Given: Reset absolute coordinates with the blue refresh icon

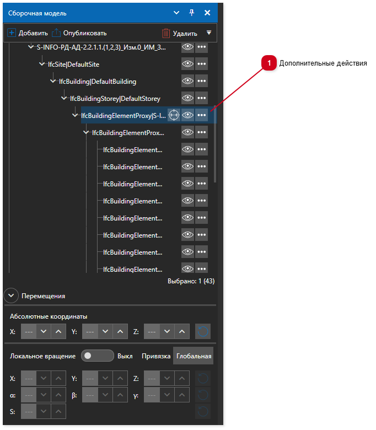Looking at the screenshot, I should pyautogui.click(x=203, y=332).
